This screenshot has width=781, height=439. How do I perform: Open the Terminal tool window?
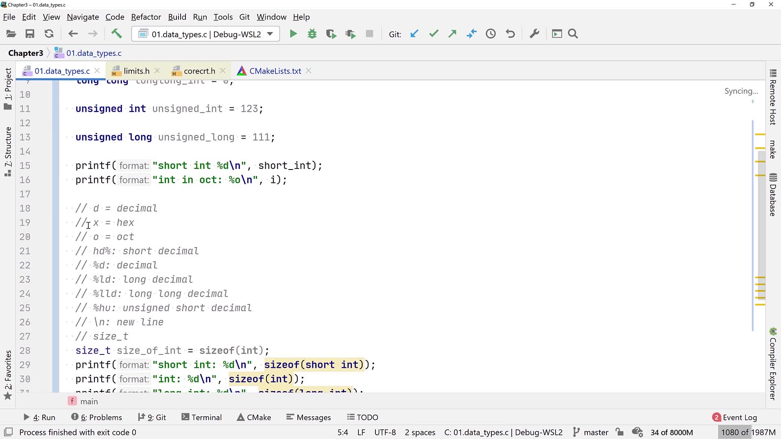tap(202, 417)
